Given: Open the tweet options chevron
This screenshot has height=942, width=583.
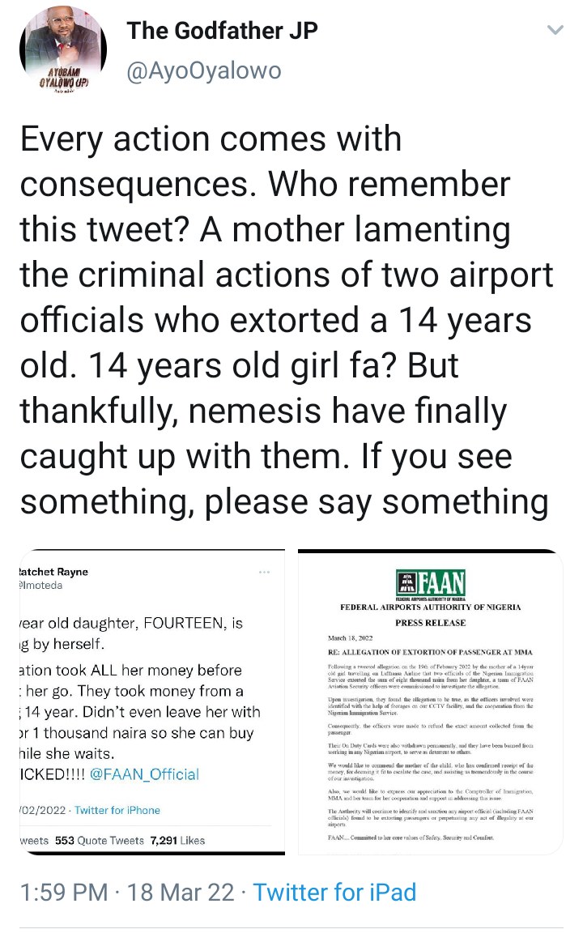Looking at the screenshot, I should pos(555,31).
